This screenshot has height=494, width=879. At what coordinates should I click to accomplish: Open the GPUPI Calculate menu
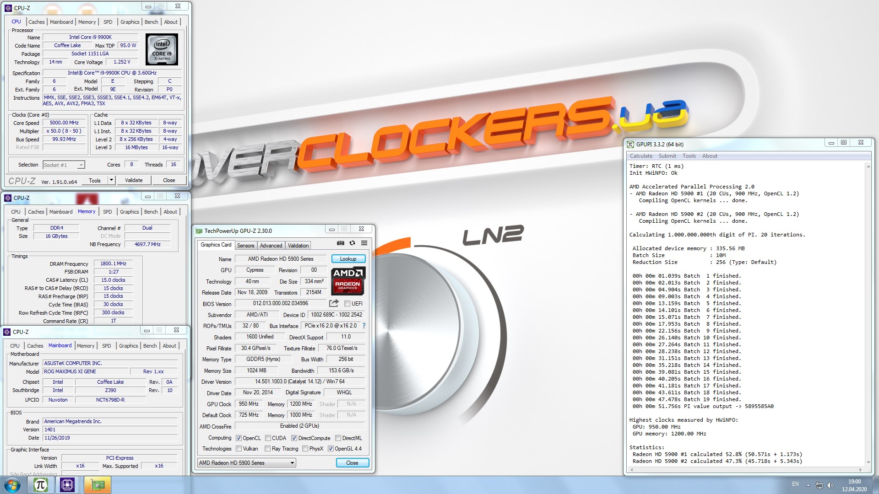click(641, 156)
